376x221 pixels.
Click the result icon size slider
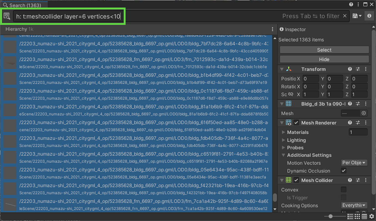click(331, 216)
